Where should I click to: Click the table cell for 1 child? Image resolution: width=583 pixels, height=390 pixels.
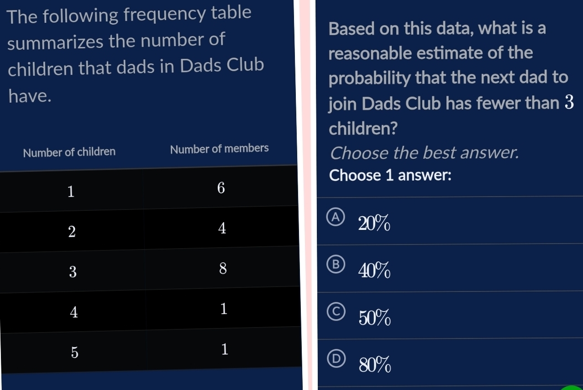tap(71, 192)
